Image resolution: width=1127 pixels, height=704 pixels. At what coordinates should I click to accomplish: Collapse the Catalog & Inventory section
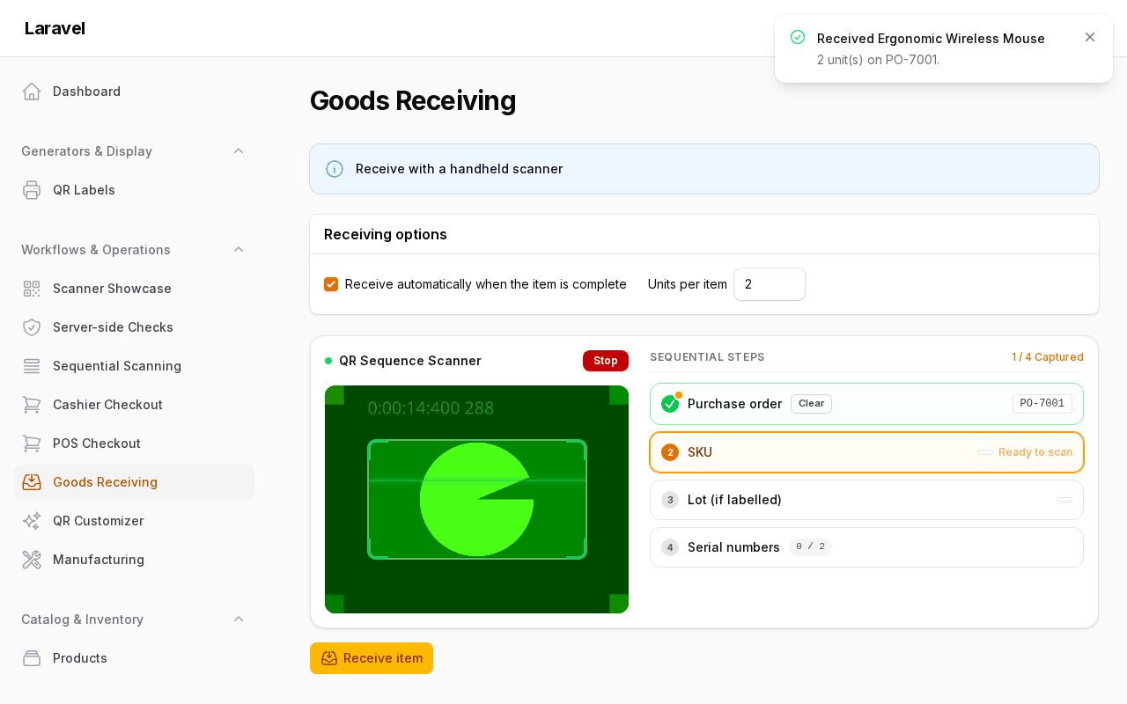pyautogui.click(x=239, y=620)
